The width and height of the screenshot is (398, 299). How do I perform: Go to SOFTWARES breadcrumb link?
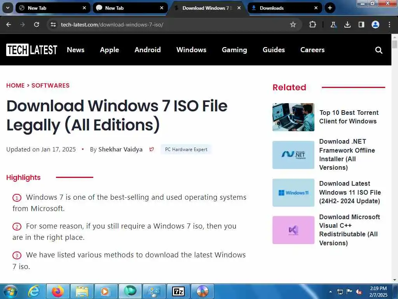click(x=51, y=85)
